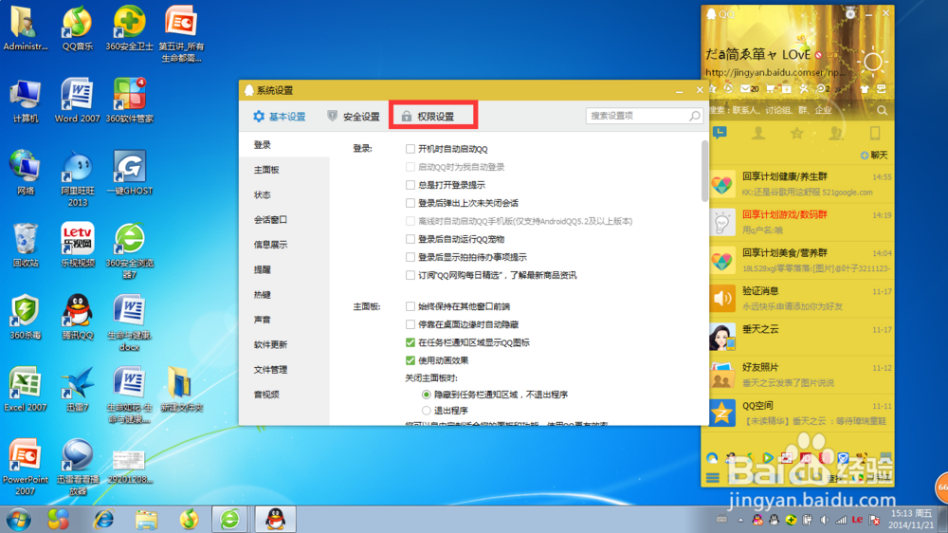
Task: Click the magnifier icon in QQ search bar
Action: pyautogui.click(x=882, y=110)
